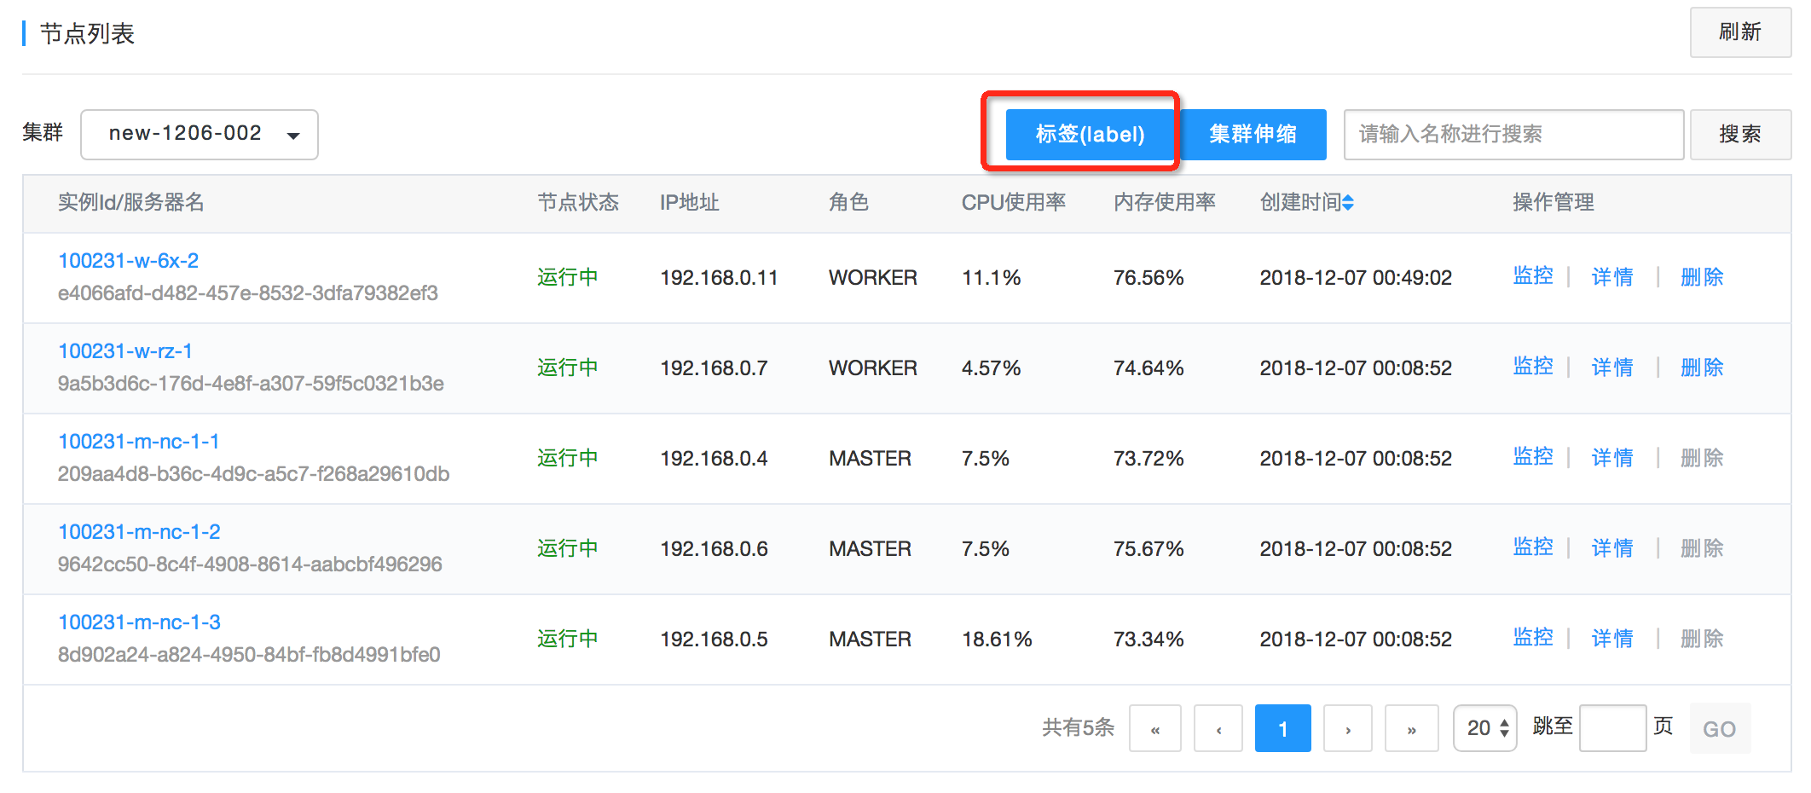Click 详情 for node 192.168.0.7
Viewport: 1811px width, 793px height.
point(1611,367)
